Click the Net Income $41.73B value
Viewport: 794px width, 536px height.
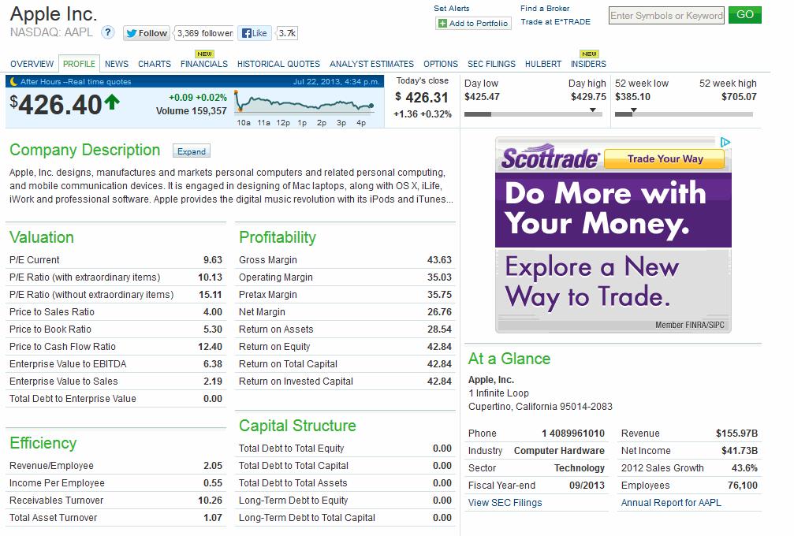coord(740,450)
